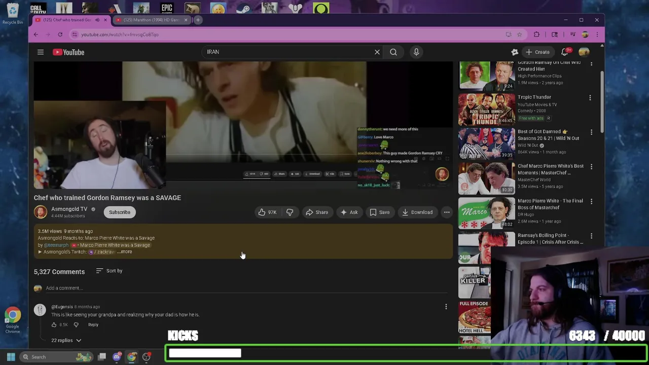Go back with the browser back arrow
The width and height of the screenshot is (649, 365).
click(36, 34)
